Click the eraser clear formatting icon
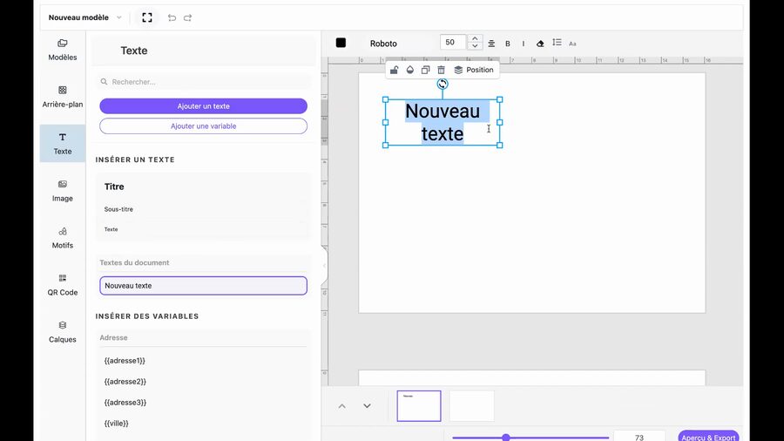This screenshot has height=441, width=784. 540,44
